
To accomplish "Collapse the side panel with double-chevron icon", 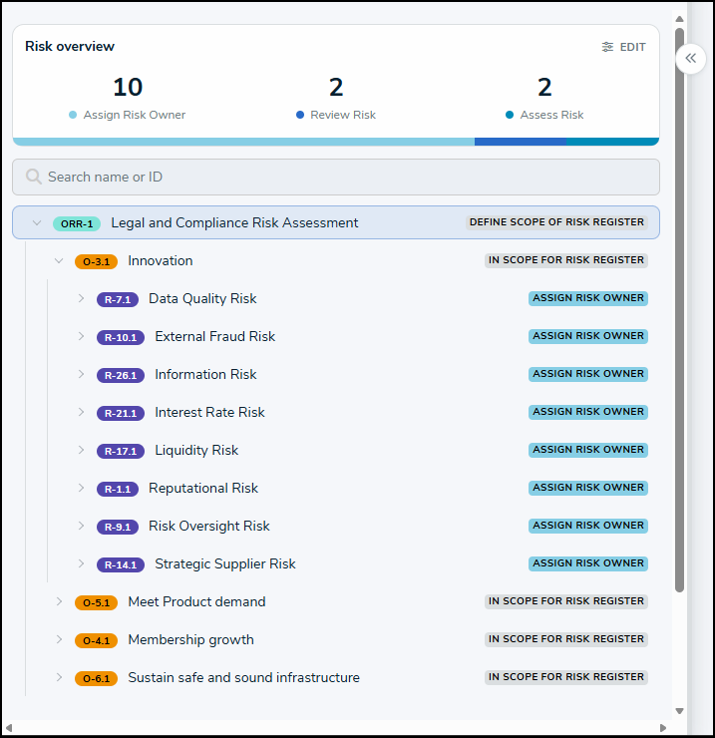I will point(690,59).
